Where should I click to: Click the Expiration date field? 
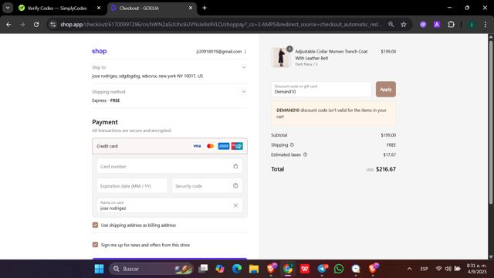pyautogui.click(x=132, y=185)
